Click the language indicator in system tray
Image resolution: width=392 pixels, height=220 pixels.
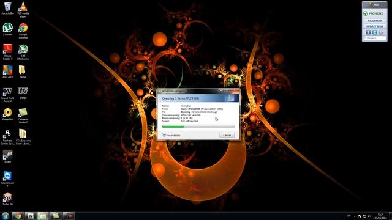coord(349,216)
